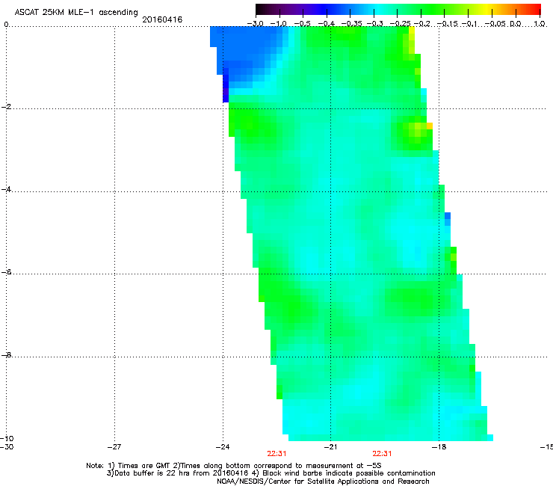Click the latitude axis label "-10"
Viewport: 553px width, 486px height.
coord(7,438)
